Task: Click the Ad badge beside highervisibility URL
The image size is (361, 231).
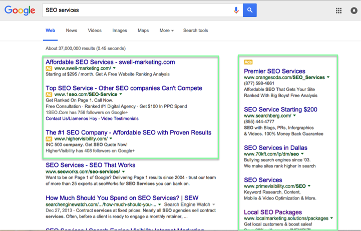Action: coord(49,139)
